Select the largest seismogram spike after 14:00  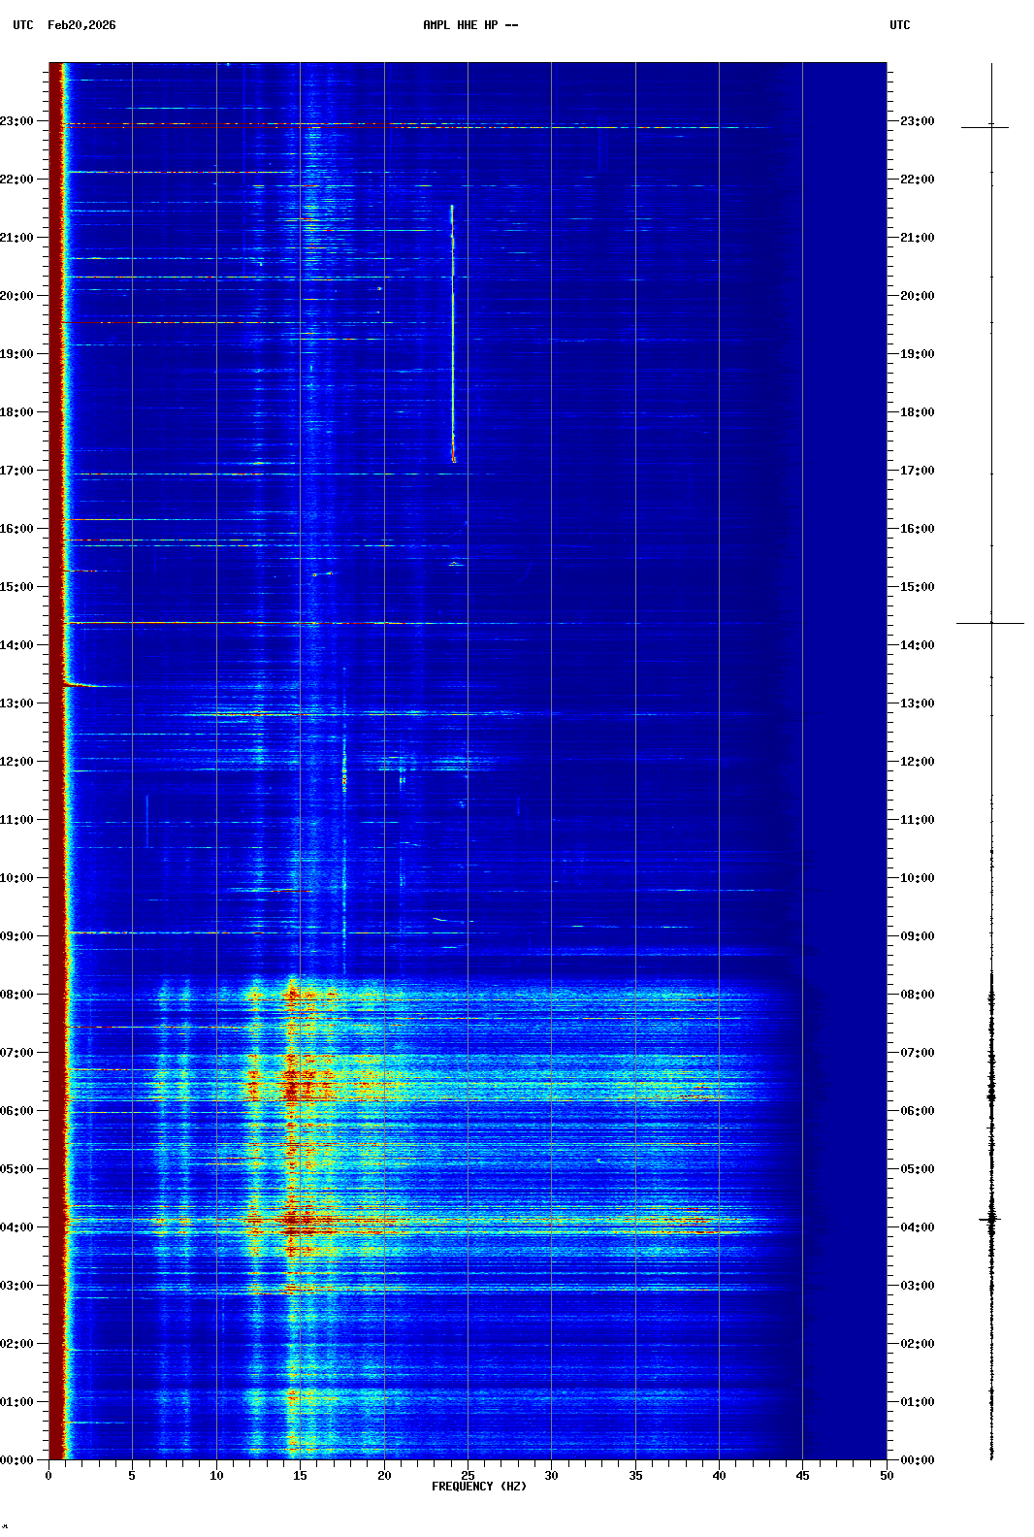(x=990, y=623)
